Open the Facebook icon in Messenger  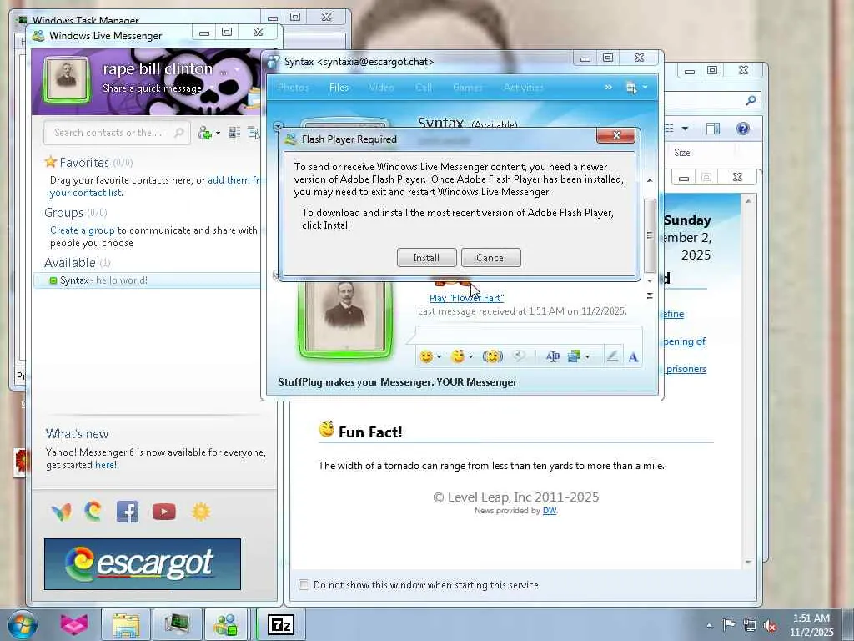point(128,512)
